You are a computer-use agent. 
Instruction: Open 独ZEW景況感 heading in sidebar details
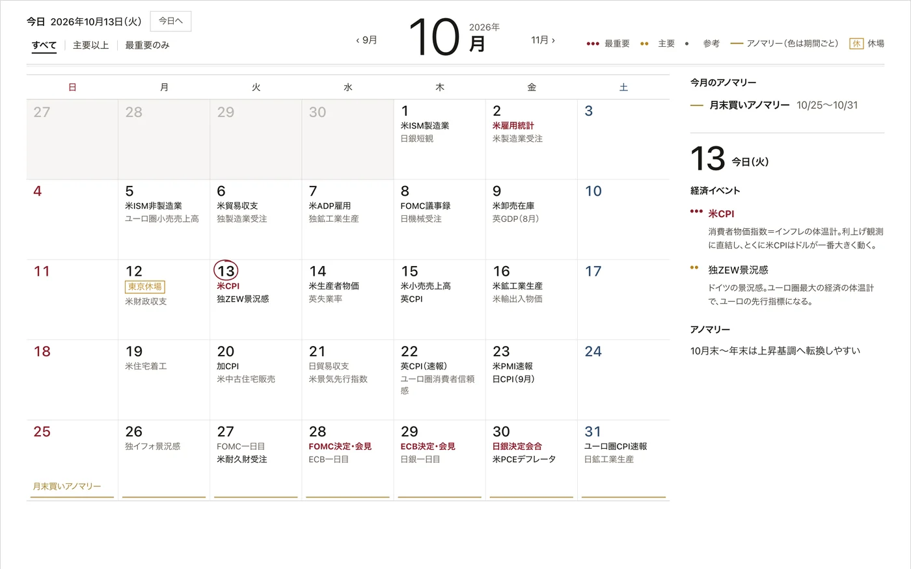tap(738, 270)
